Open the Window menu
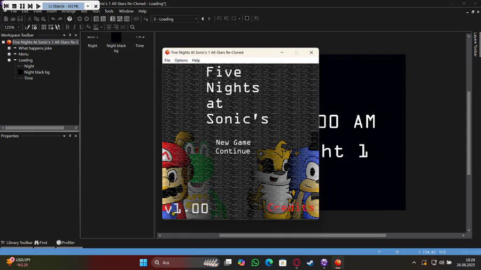This screenshot has width=481, height=270. pos(126,11)
